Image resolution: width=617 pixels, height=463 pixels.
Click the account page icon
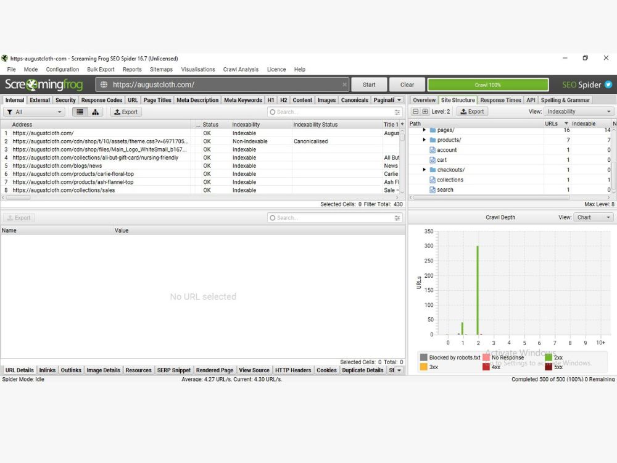(x=433, y=150)
